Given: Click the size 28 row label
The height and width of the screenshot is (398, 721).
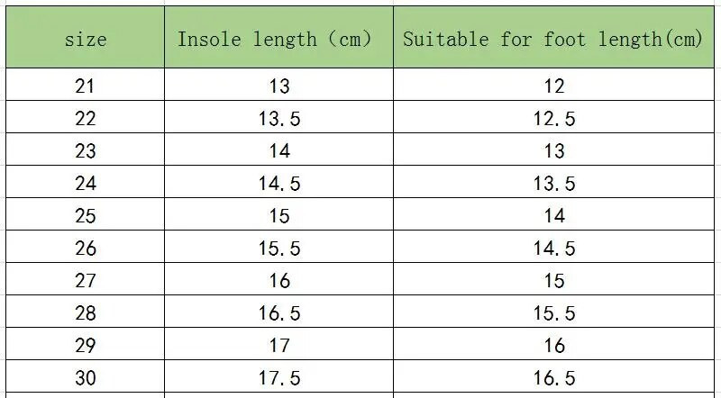Looking at the screenshot, I should pyautogui.click(x=86, y=313).
